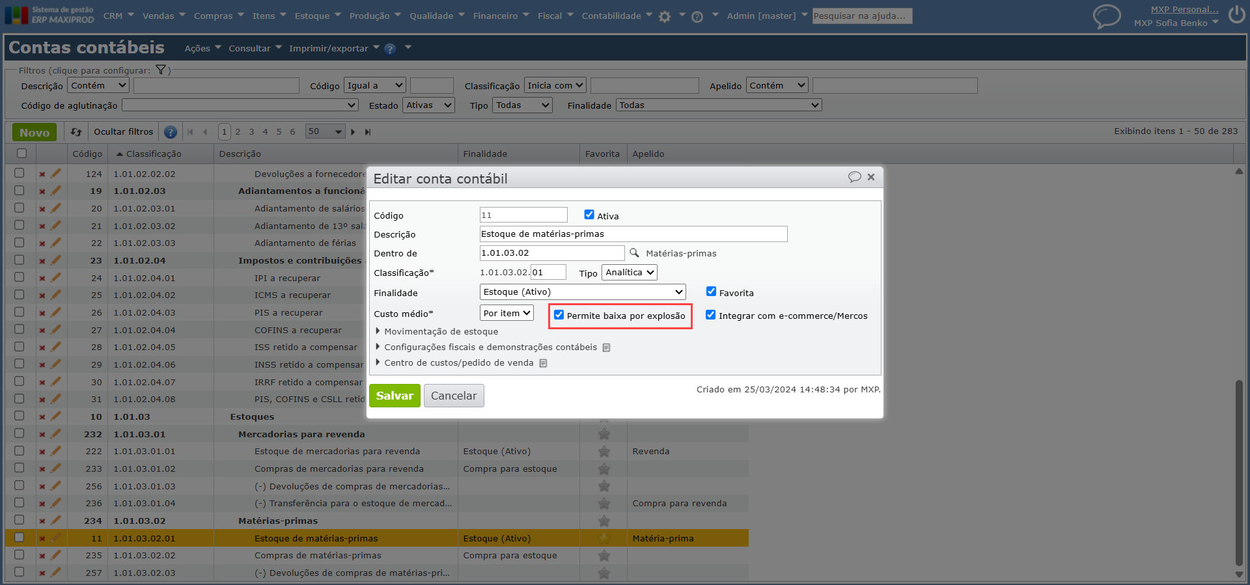Check the select-all checkbox in table header

[x=21, y=154]
